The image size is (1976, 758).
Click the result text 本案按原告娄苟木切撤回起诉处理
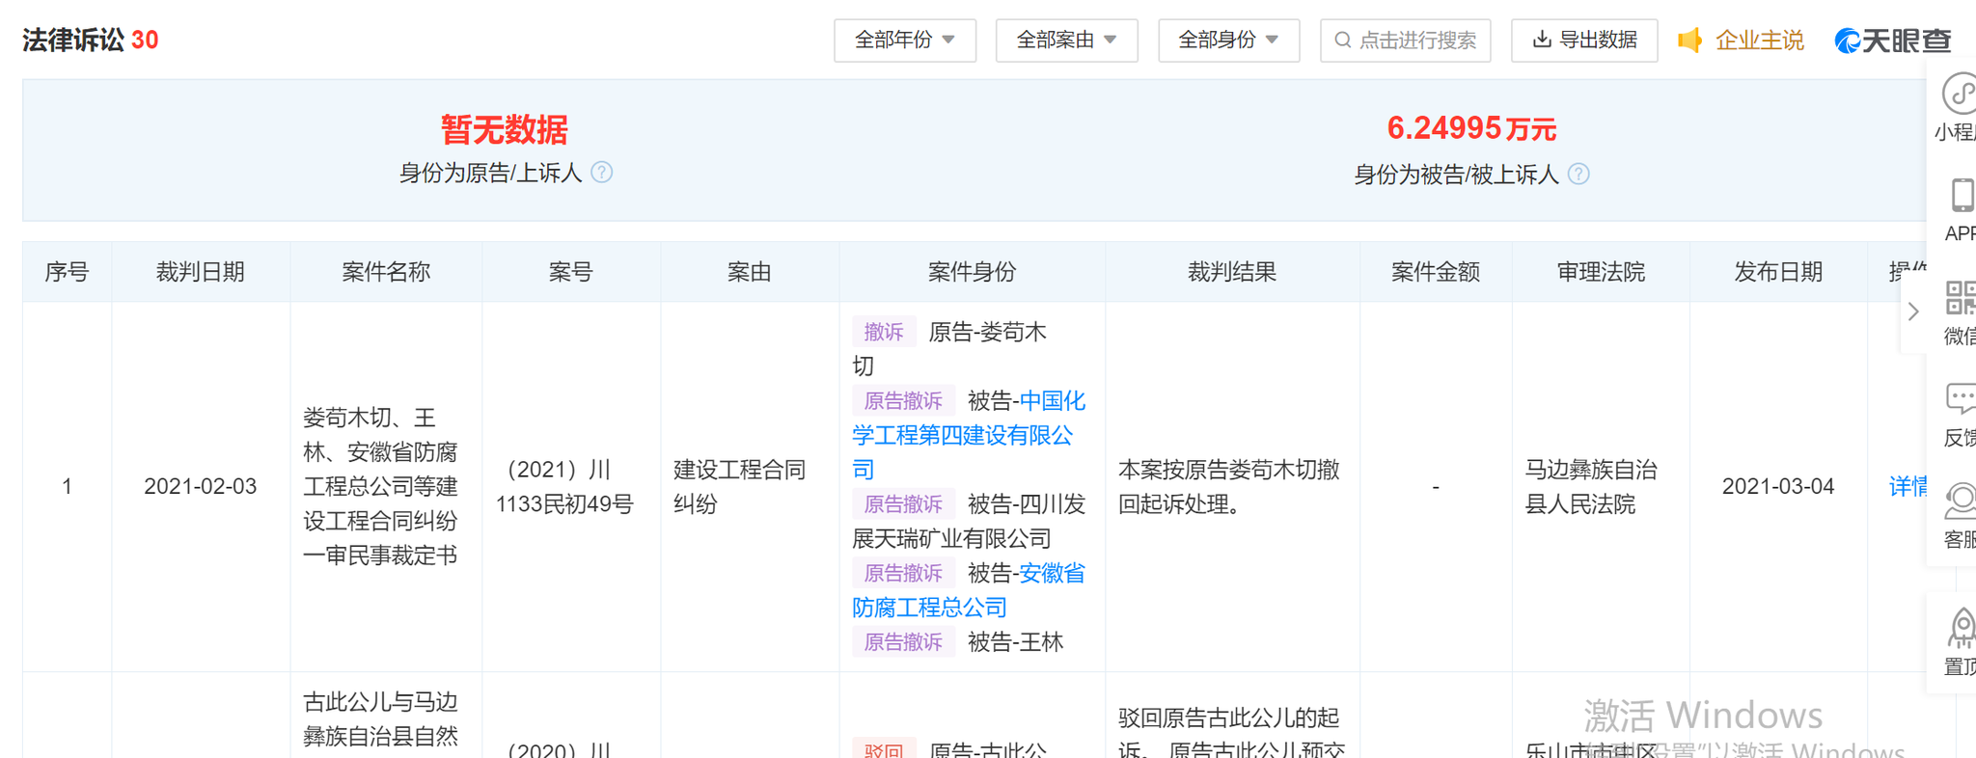1229,487
